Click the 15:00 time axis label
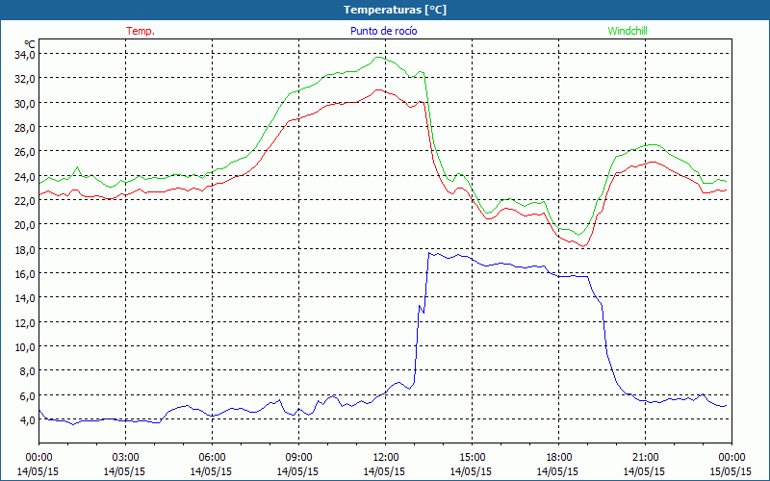The image size is (770, 481). pyautogui.click(x=472, y=458)
